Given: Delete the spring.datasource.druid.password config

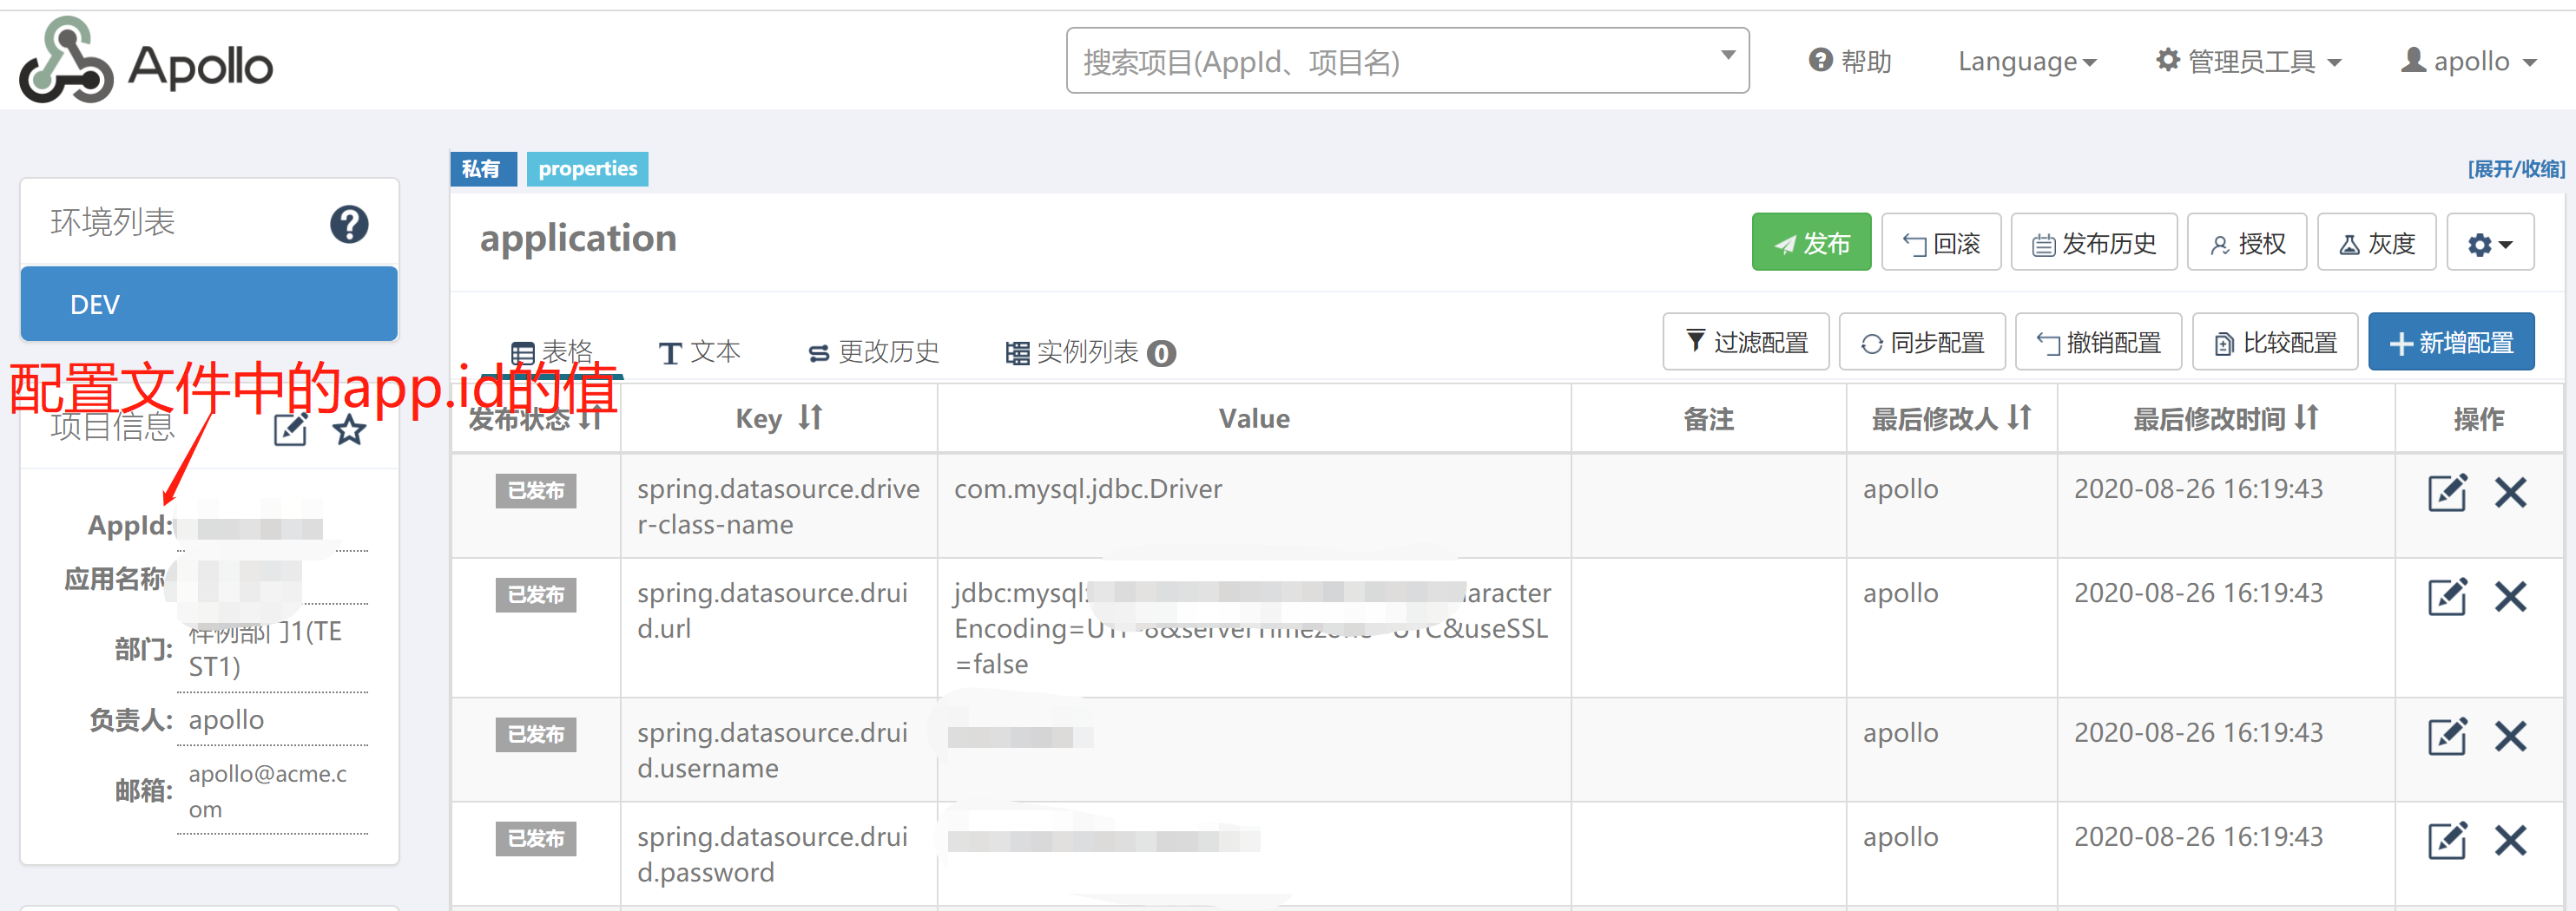Looking at the screenshot, I should pos(2511,841).
